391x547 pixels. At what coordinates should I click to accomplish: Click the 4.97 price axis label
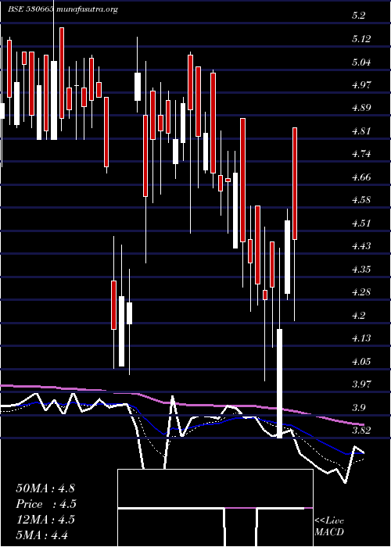(361, 85)
